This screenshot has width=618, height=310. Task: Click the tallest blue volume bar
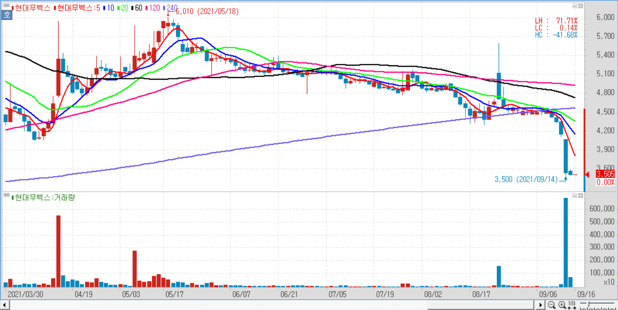565,242
